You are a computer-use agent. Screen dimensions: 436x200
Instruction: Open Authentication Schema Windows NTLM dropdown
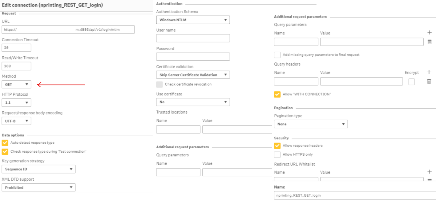click(x=193, y=20)
